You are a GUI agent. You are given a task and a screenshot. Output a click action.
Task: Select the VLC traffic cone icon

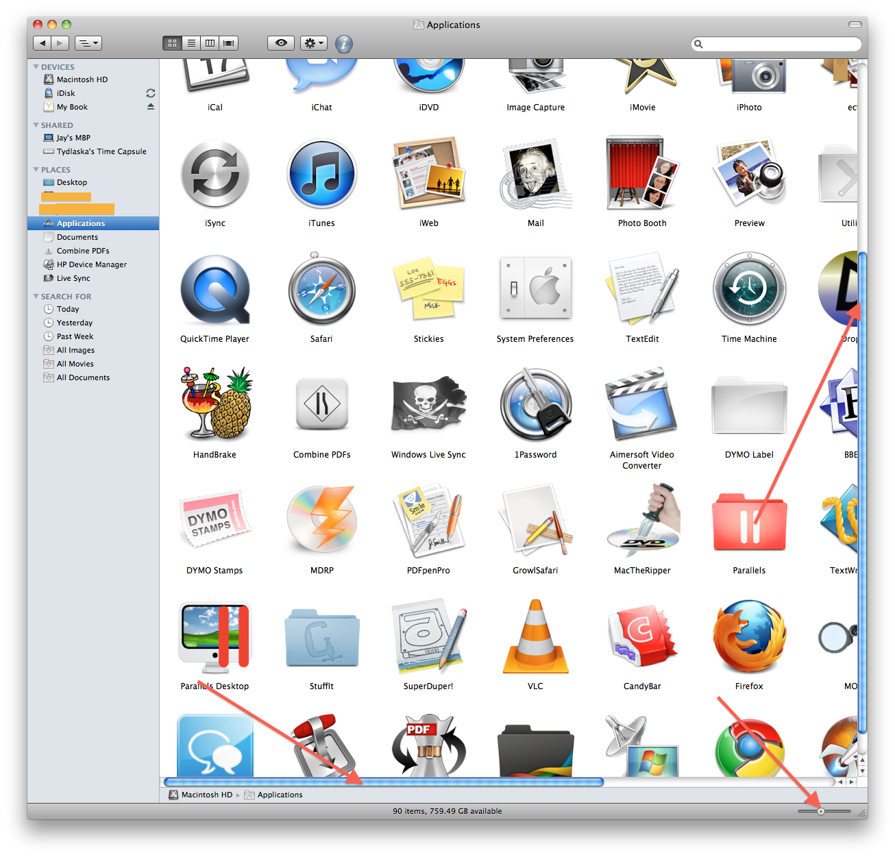click(x=536, y=636)
